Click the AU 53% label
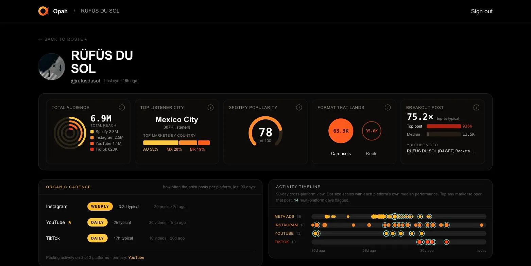The width and height of the screenshot is (531, 266). tap(151, 149)
